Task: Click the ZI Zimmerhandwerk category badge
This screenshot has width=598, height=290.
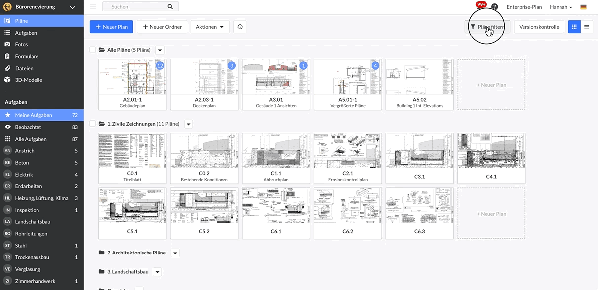Action: 7,281
